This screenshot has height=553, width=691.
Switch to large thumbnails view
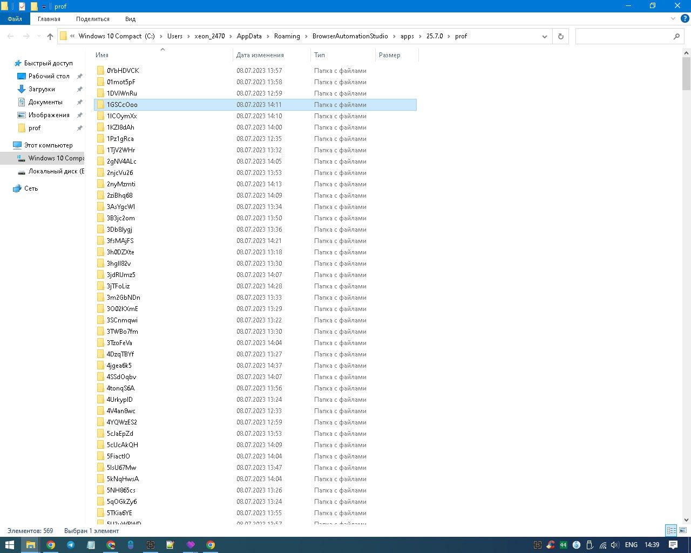click(x=682, y=530)
